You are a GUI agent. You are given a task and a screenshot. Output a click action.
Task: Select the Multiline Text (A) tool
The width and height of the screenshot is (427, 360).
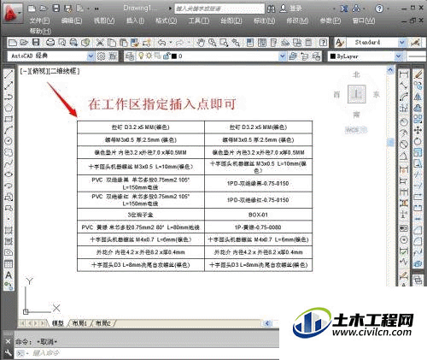click(x=9, y=275)
